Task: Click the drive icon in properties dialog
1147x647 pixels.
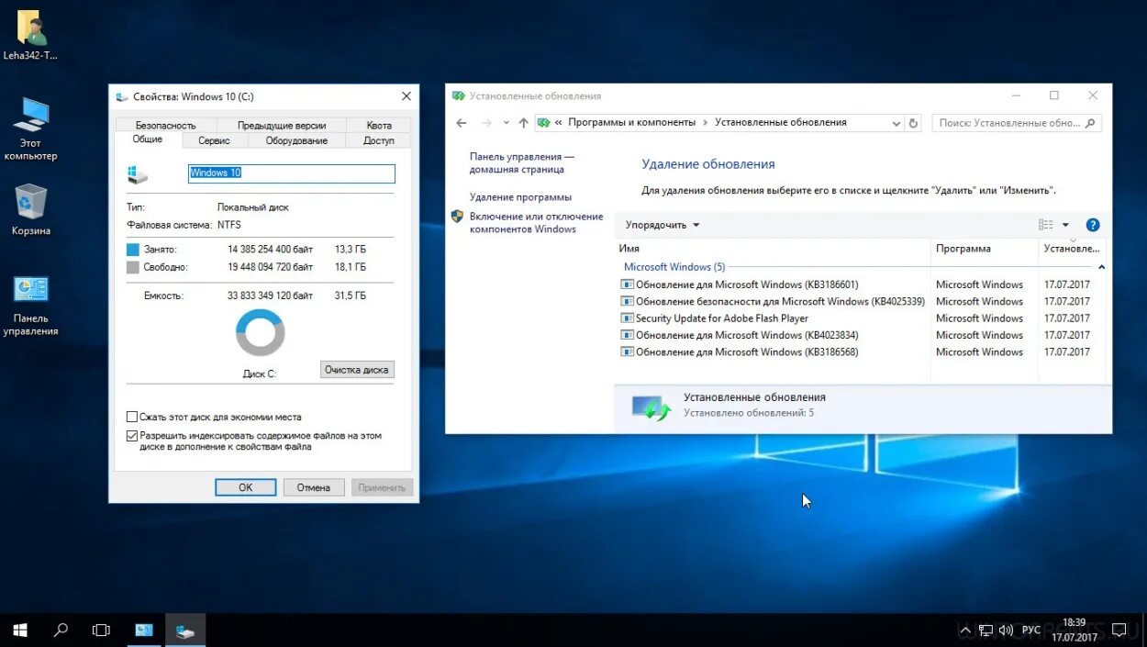Action: pyautogui.click(x=138, y=174)
